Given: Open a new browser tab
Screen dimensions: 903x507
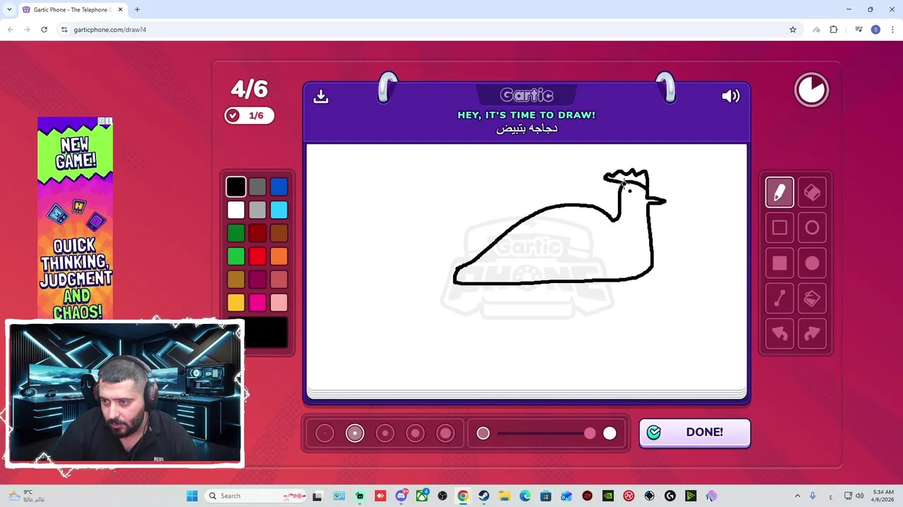Looking at the screenshot, I should click(137, 10).
